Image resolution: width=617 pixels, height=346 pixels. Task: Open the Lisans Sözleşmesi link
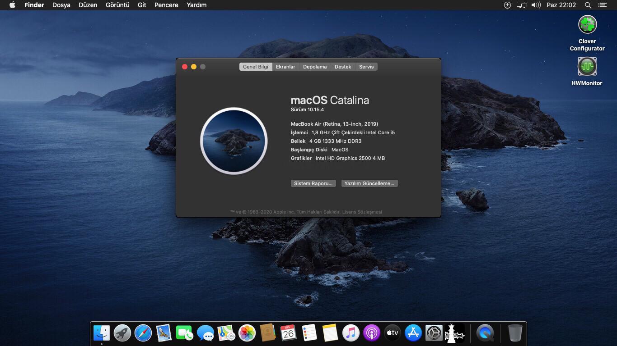362,212
